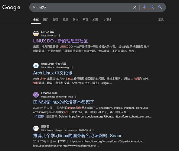
Task: Open LINUX DO - 新的理想型社区 result
Action: pos(60,41)
